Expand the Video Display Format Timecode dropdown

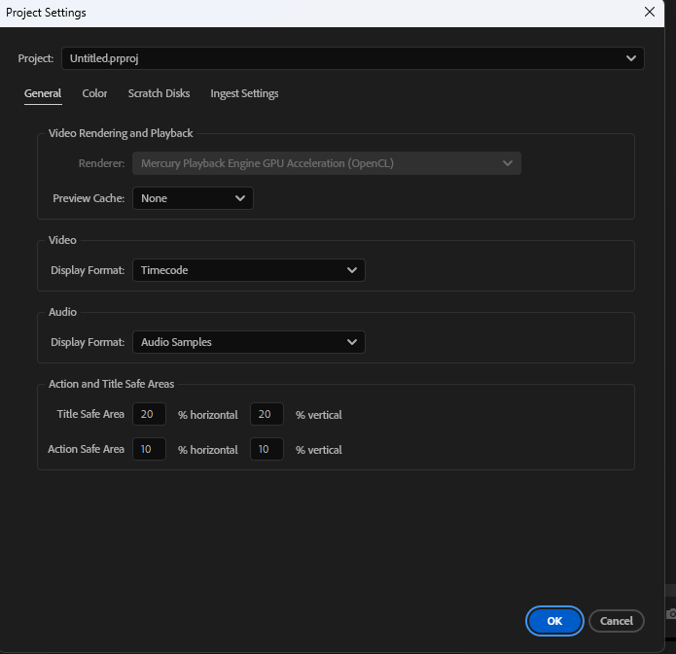[248, 270]
